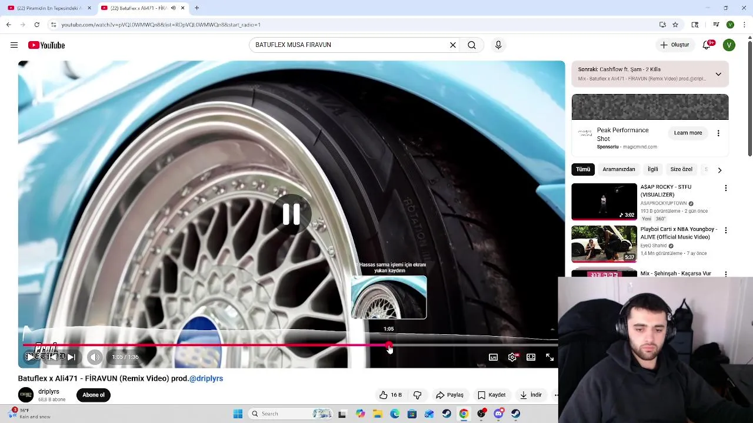Image resolution: width=753 pixels, height=423 pixels.
Task: Submit search with magnifier icon
Action: (x=472, y=45)
